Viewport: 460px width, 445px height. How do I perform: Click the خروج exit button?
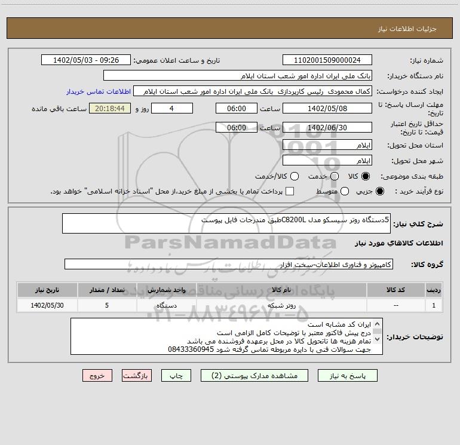pos(97,376)
